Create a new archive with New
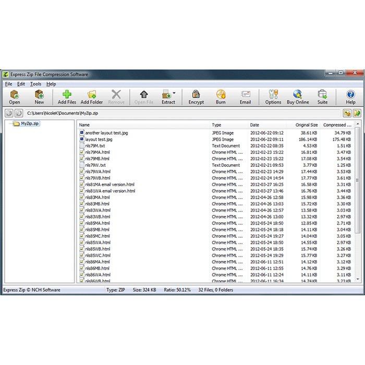The image size is (365, 365). point(39,97)
